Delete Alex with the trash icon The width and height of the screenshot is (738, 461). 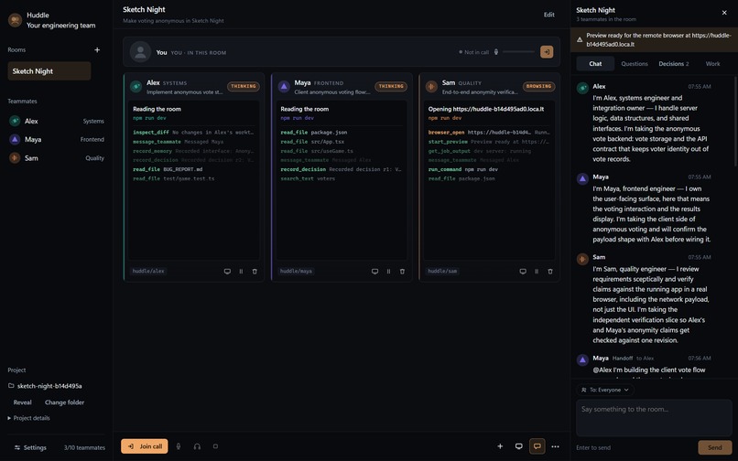click(x=255, y=272)
